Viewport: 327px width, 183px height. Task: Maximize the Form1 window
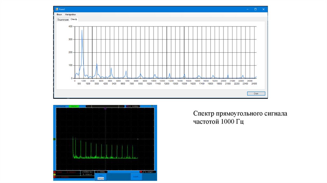(x=255, y=9)
